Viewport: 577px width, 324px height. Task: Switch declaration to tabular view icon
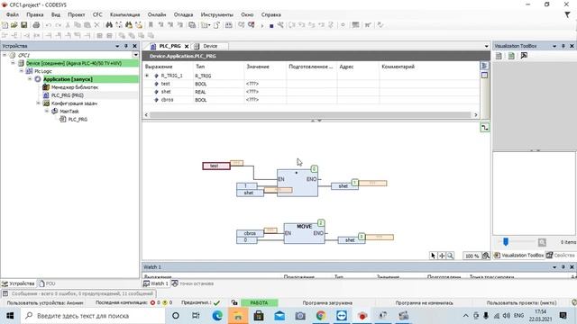(x=485, y=75)
